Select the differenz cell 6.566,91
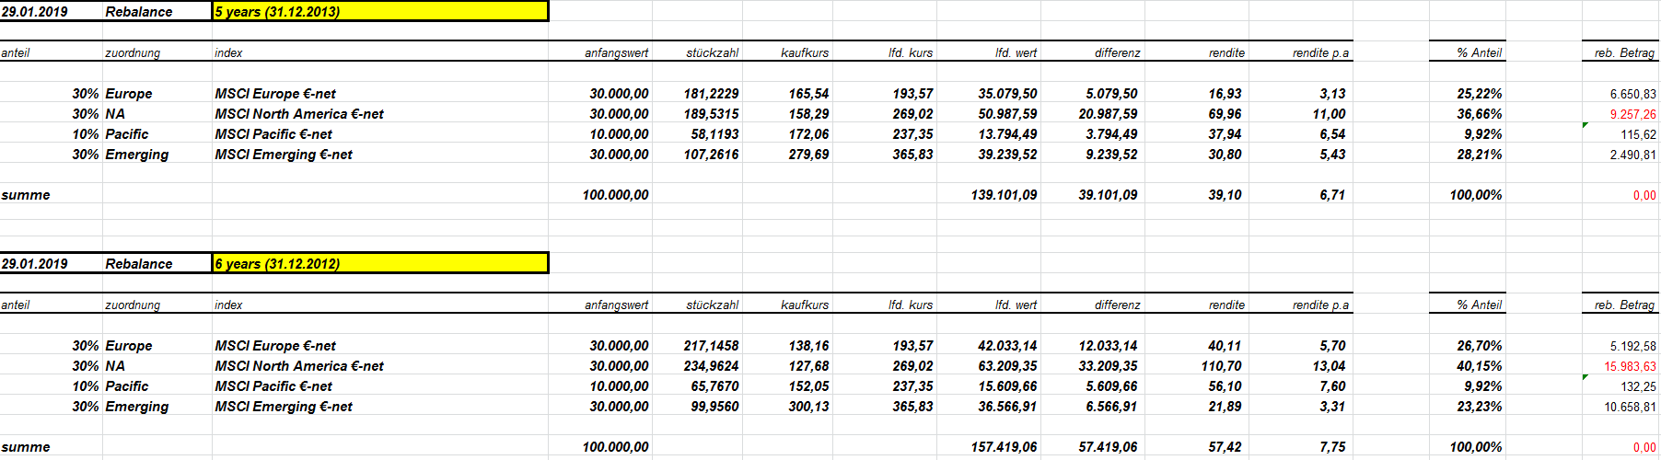This screenshot has width=1661, height=460. [1111, 407]
